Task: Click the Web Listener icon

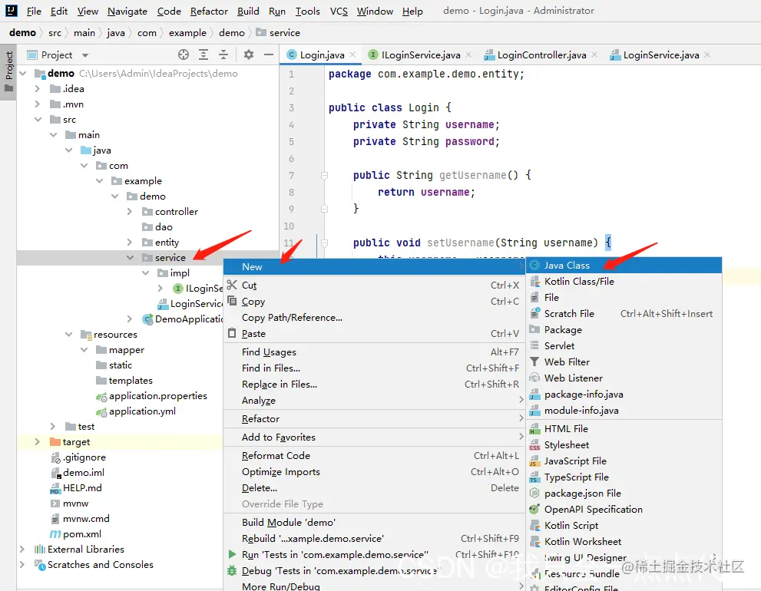Action: 534,378
